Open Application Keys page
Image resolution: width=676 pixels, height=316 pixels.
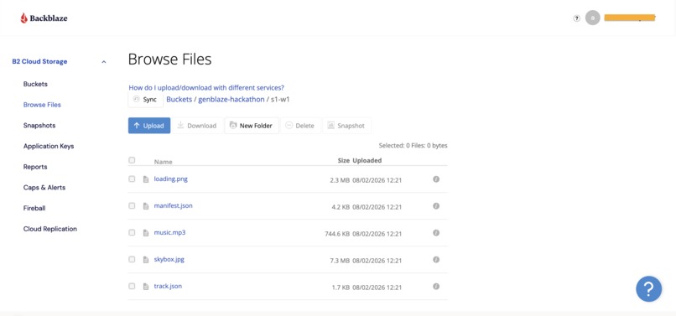point(49,146)
